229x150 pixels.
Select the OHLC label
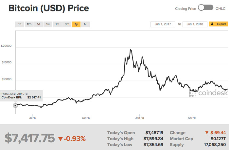(x=220, y=9)
